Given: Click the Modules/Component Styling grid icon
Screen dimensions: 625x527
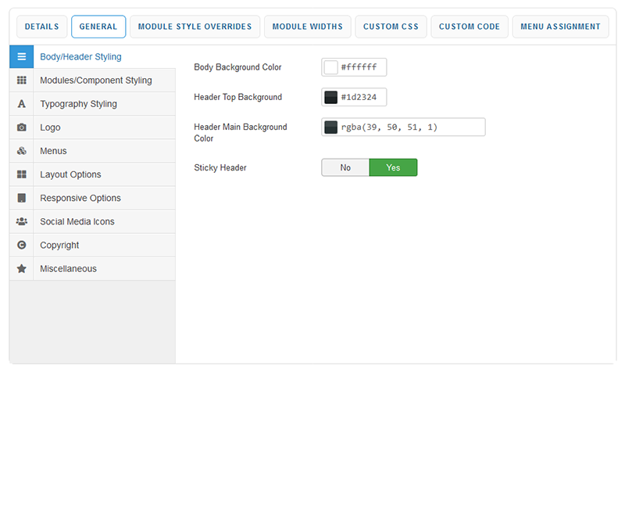Looking at the screenshot, I should tap(21, 81).
